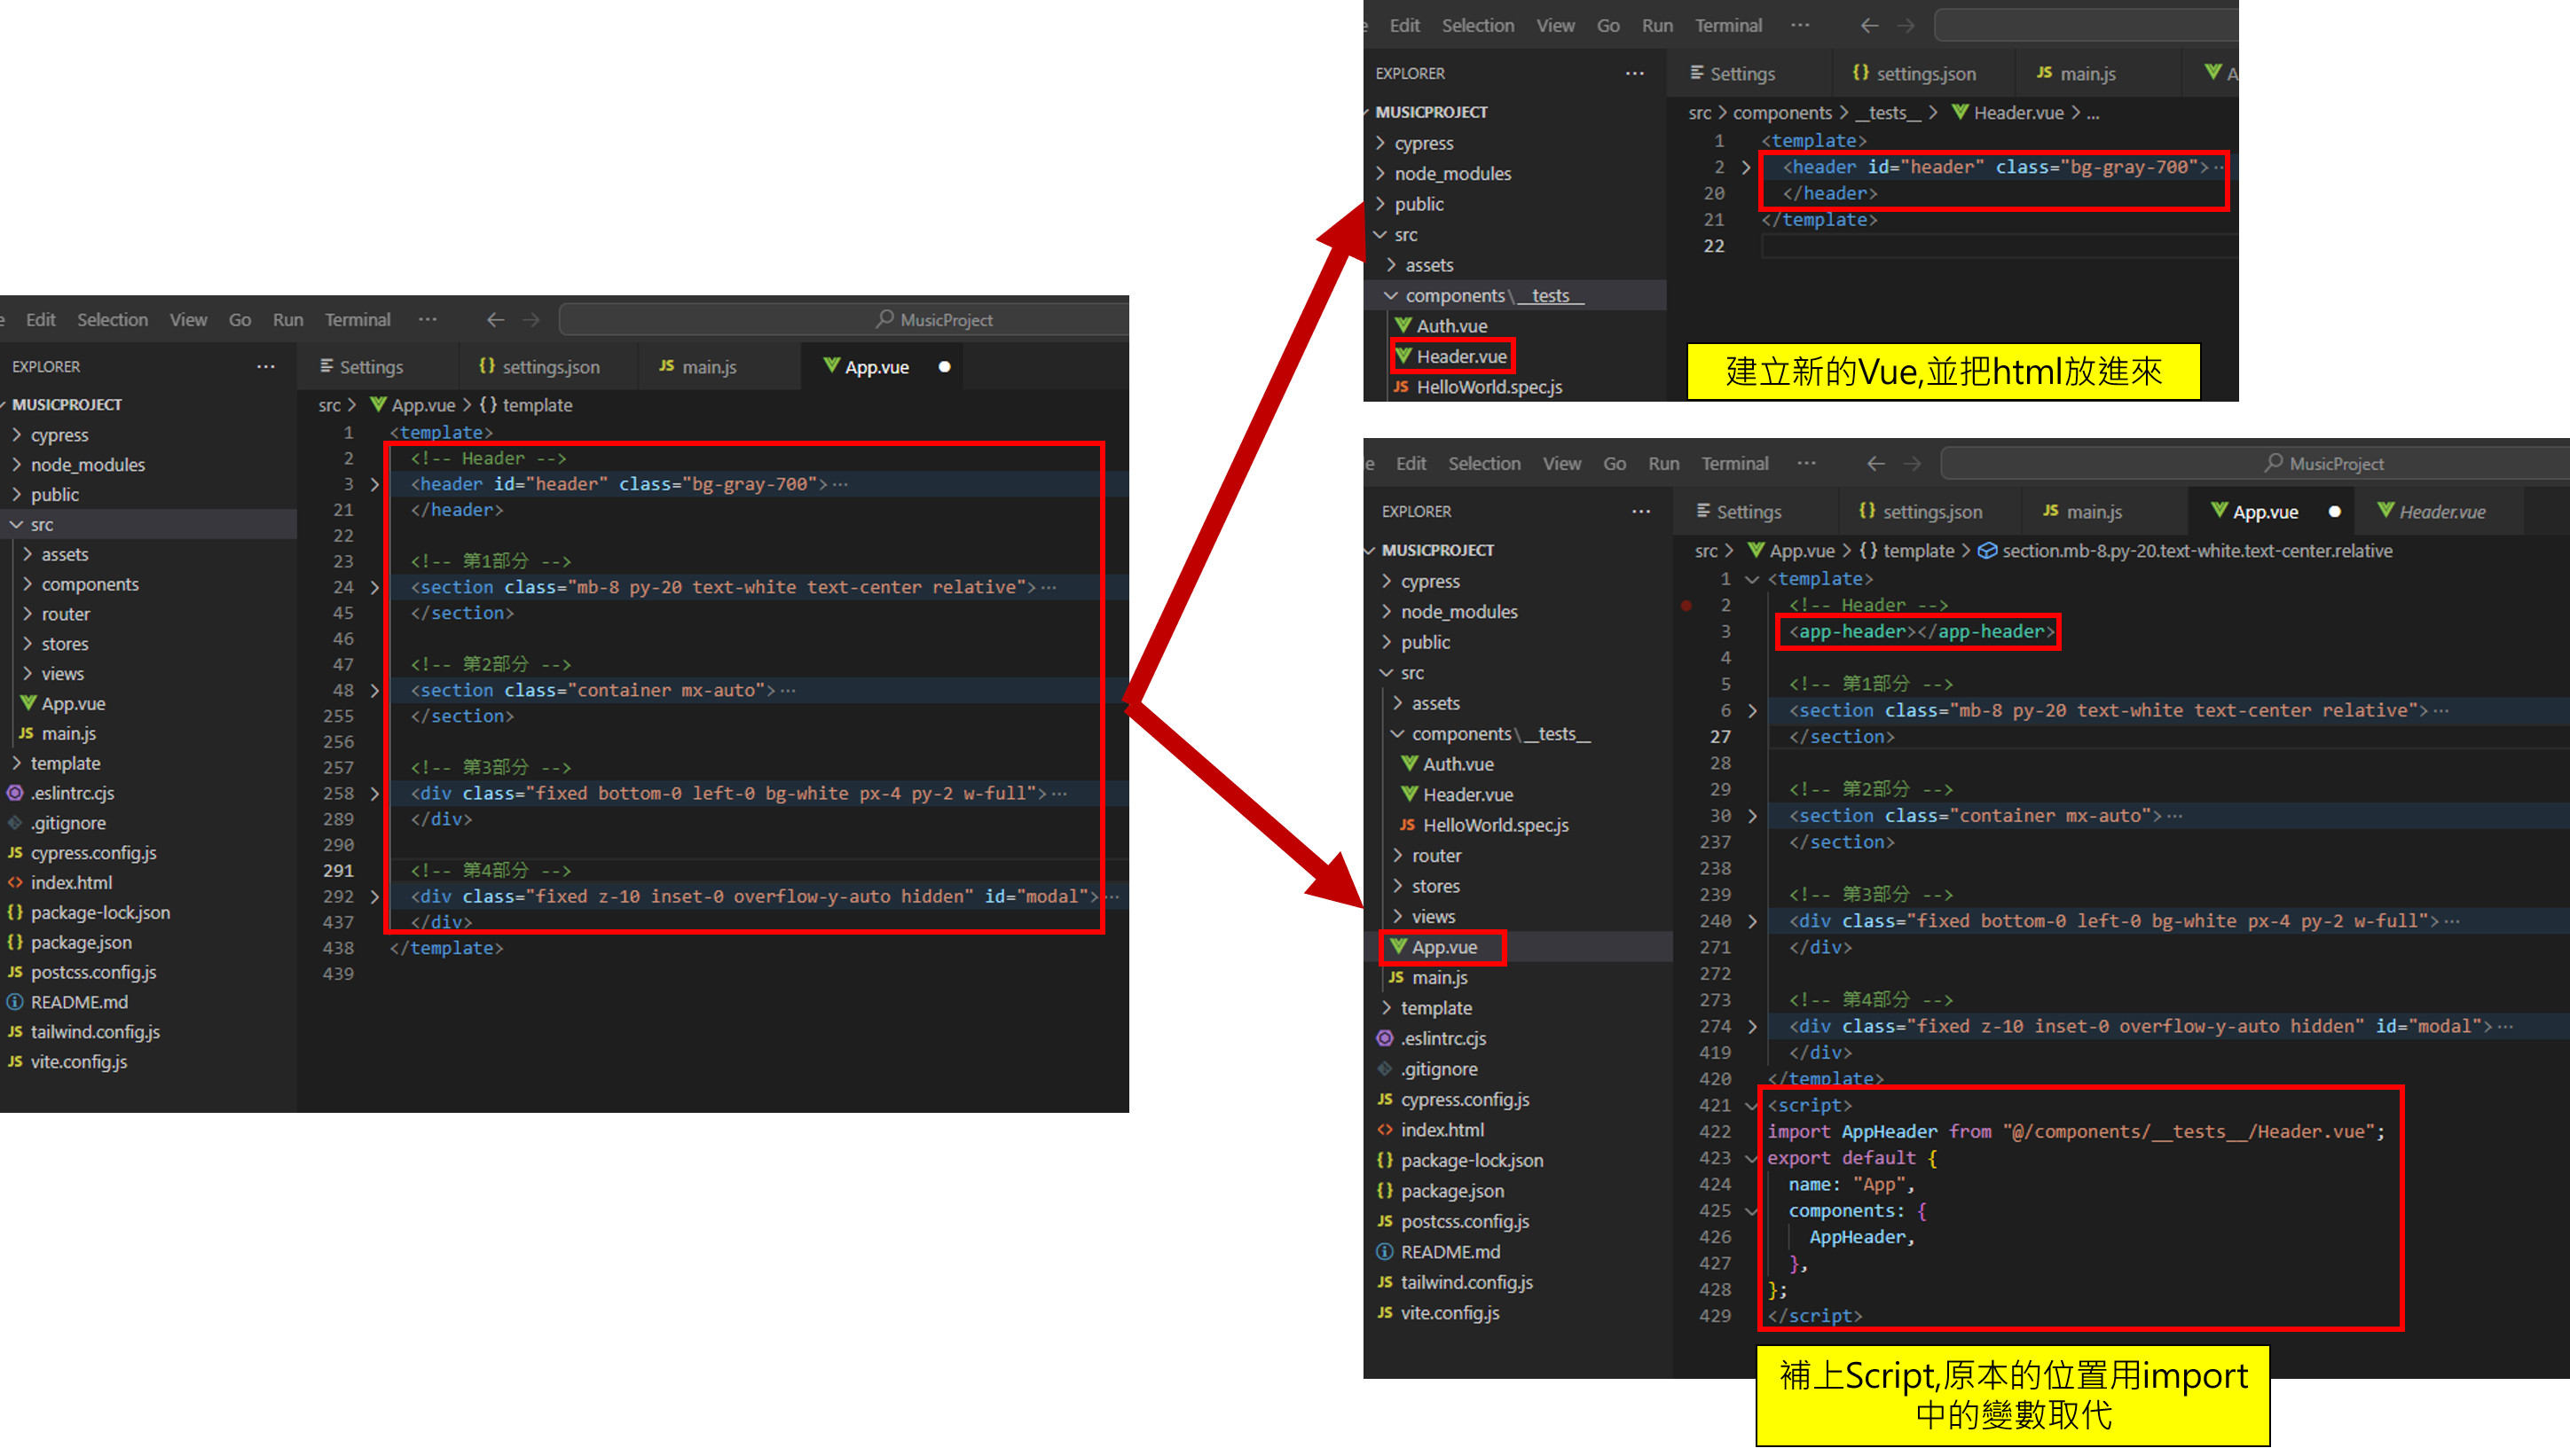Click back arrow in bottom-right window
The image size is (2570, 1456).
[1877, 464]
